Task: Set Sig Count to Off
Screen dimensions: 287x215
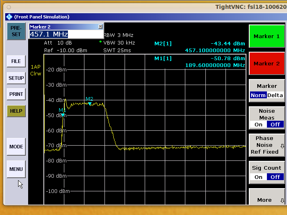Action: [x=275, y=177]
